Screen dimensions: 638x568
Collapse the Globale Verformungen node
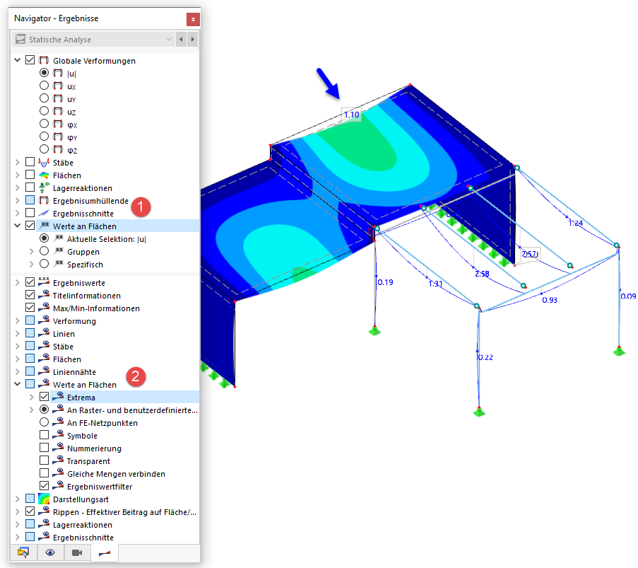[x=17, y=60]
